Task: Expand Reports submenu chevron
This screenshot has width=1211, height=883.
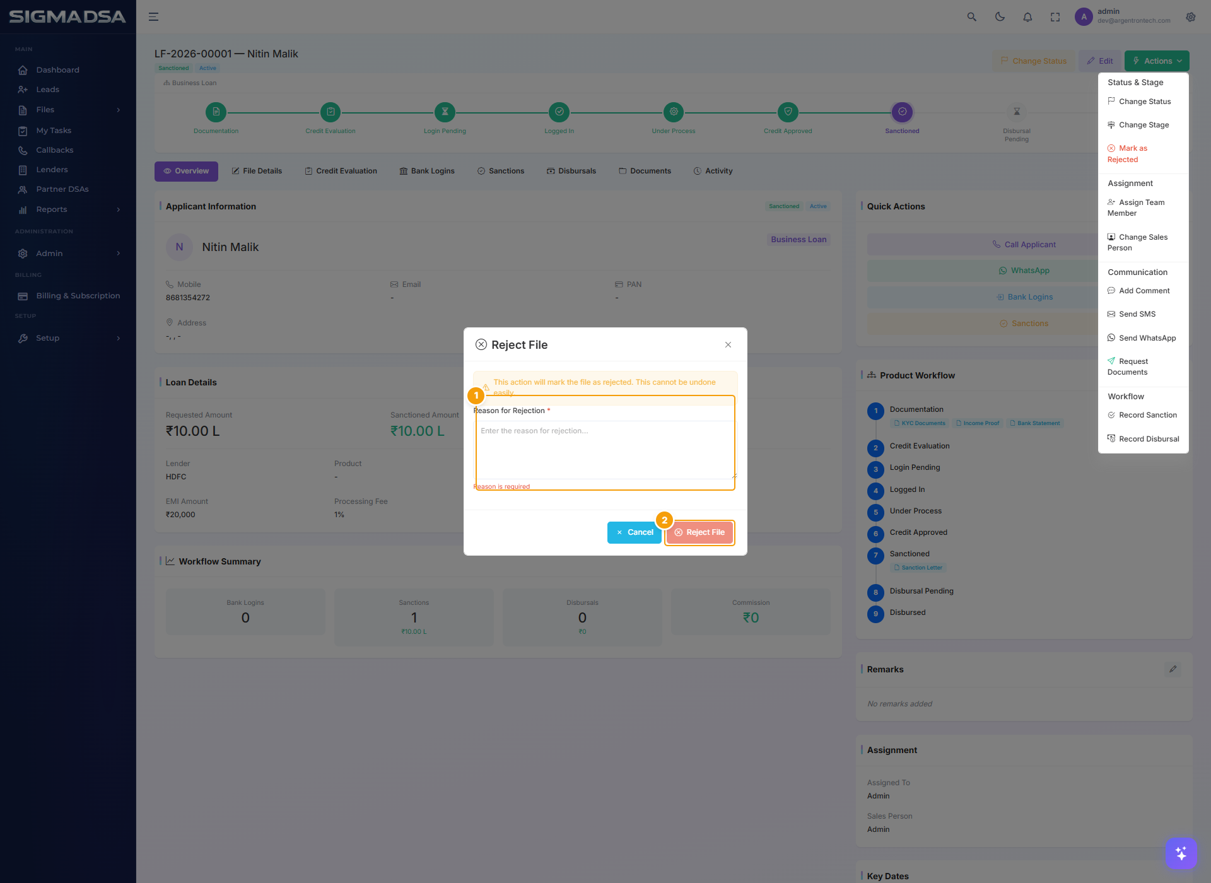Action: (x=119, y=209)
